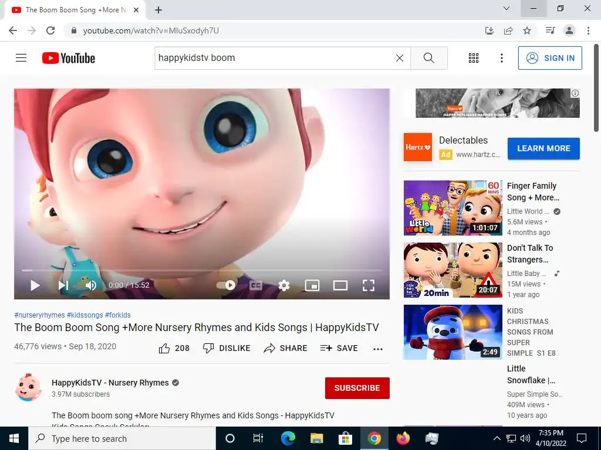Open the Hartz pets banner ad image

(x=498, y=103)
